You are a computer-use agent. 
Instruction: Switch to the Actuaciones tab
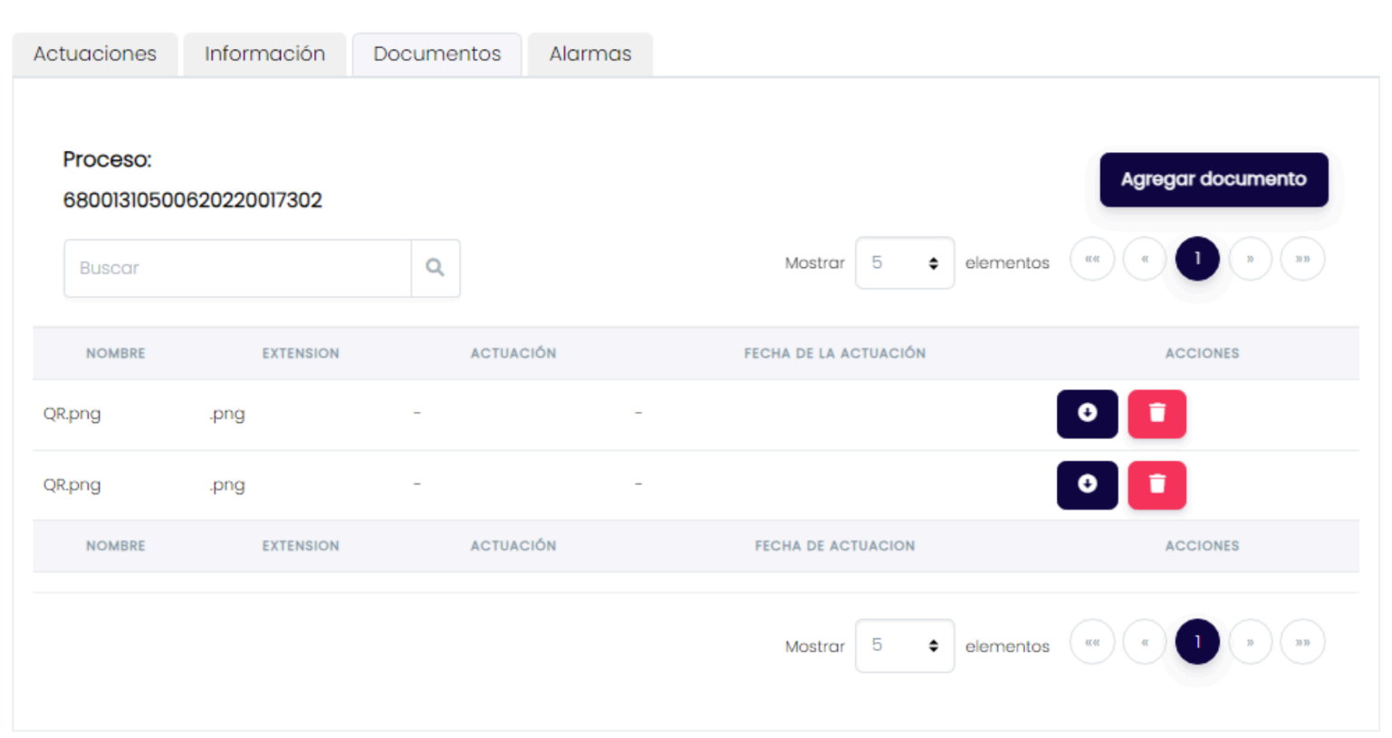pos(95,54)
